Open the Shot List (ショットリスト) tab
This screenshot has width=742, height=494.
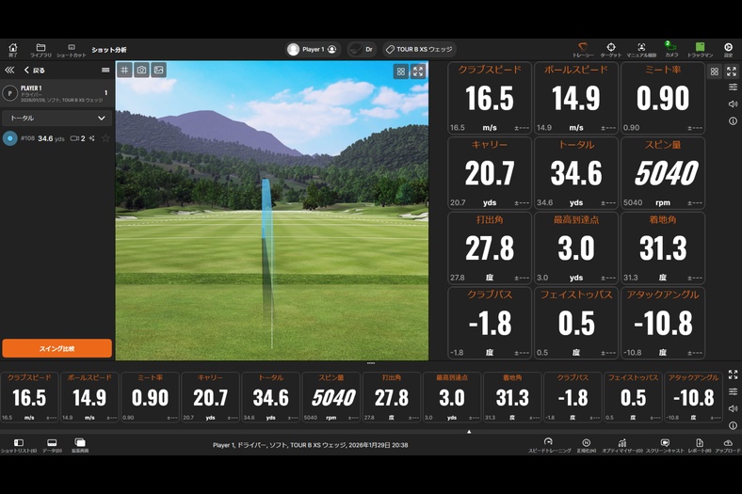click(19, 445)
